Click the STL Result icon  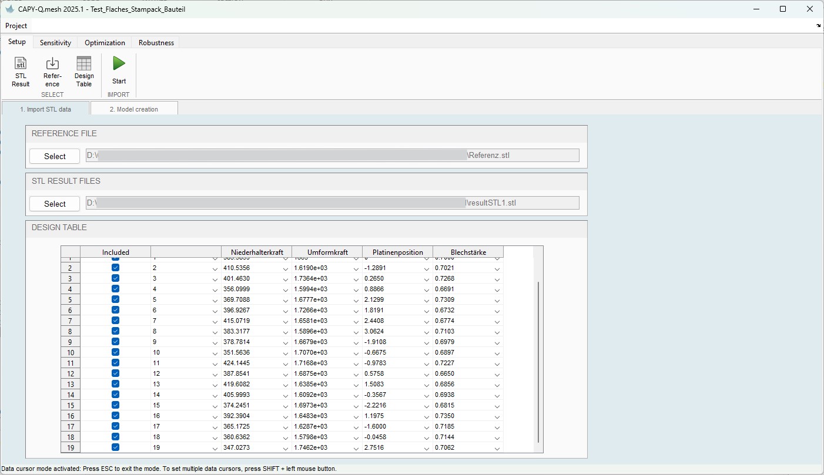pyautogui.click(x=21, y=63)
